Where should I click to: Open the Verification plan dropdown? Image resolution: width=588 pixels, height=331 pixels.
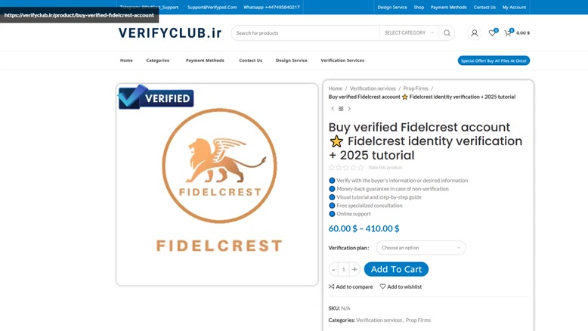point(421,248)
